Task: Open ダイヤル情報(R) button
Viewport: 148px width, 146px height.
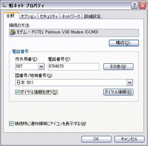Action: coord(118,92)
